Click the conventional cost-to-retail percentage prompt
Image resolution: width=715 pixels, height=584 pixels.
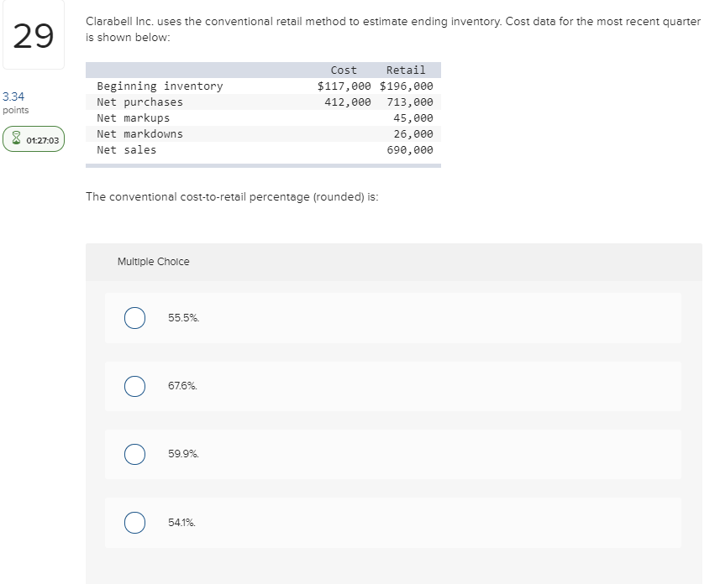point(232,197)
